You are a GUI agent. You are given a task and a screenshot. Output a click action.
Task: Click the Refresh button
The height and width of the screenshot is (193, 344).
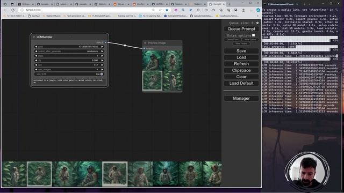click(241, 64)
